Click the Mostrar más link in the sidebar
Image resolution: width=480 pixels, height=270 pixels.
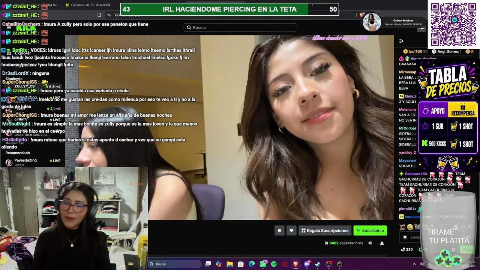coord(15,143)
